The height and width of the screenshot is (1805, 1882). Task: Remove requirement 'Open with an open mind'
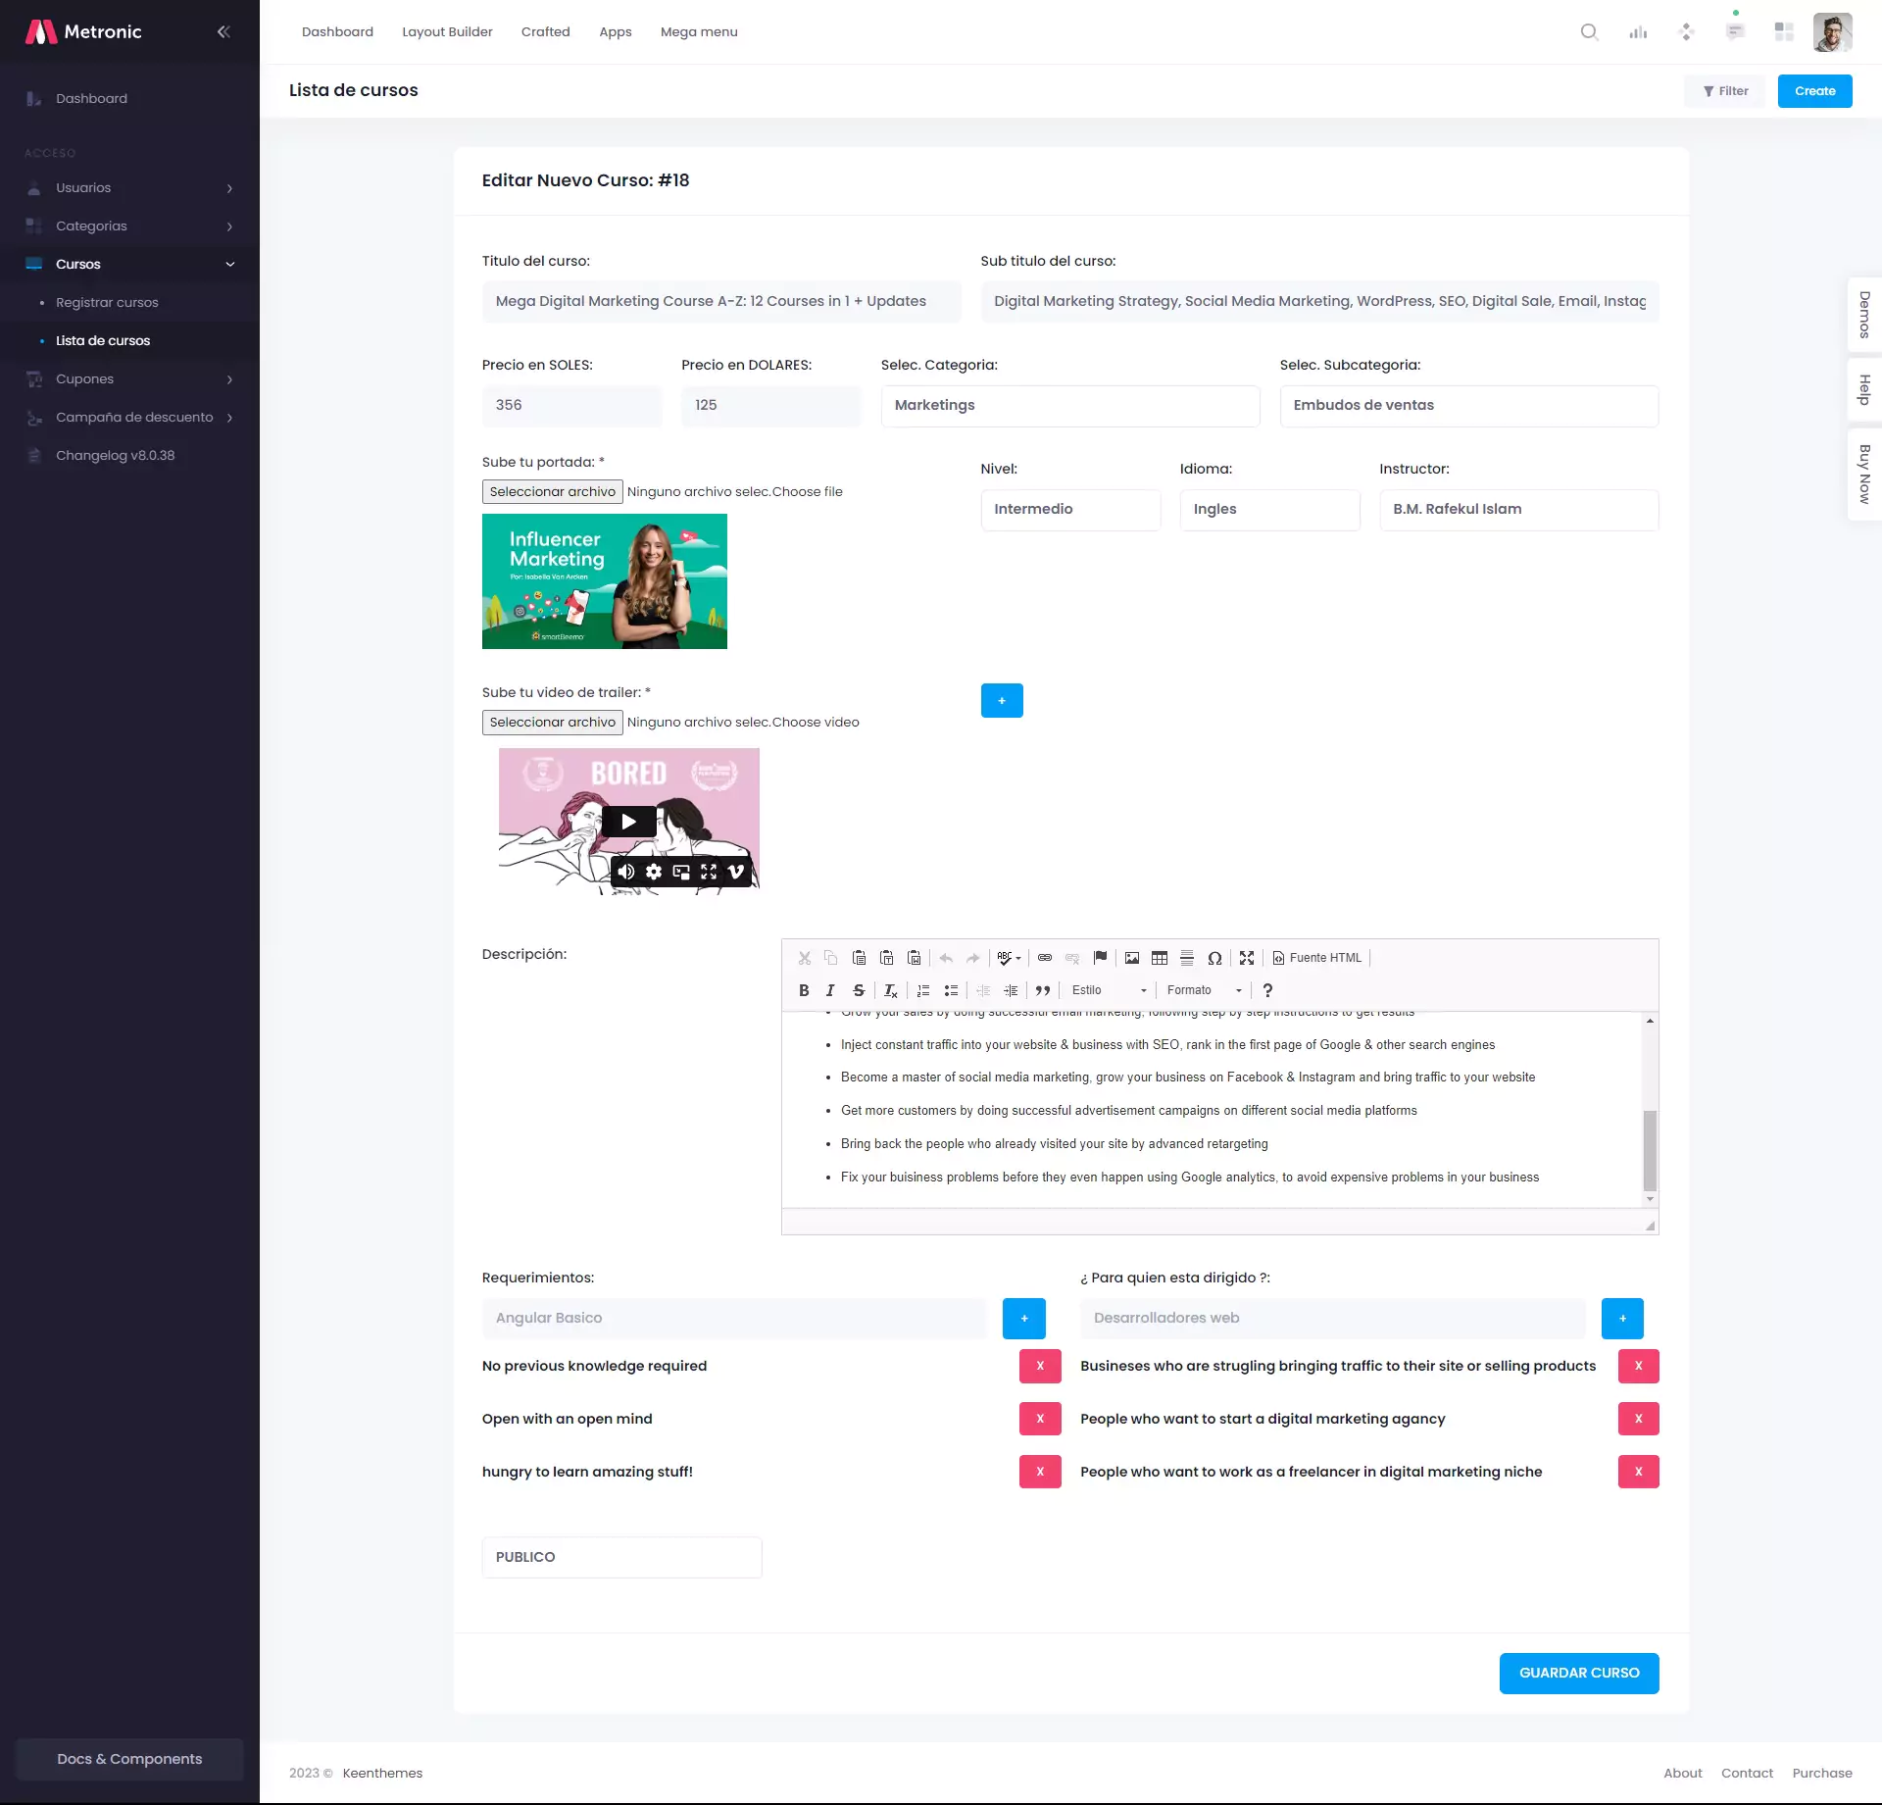coord(1040,1418)
